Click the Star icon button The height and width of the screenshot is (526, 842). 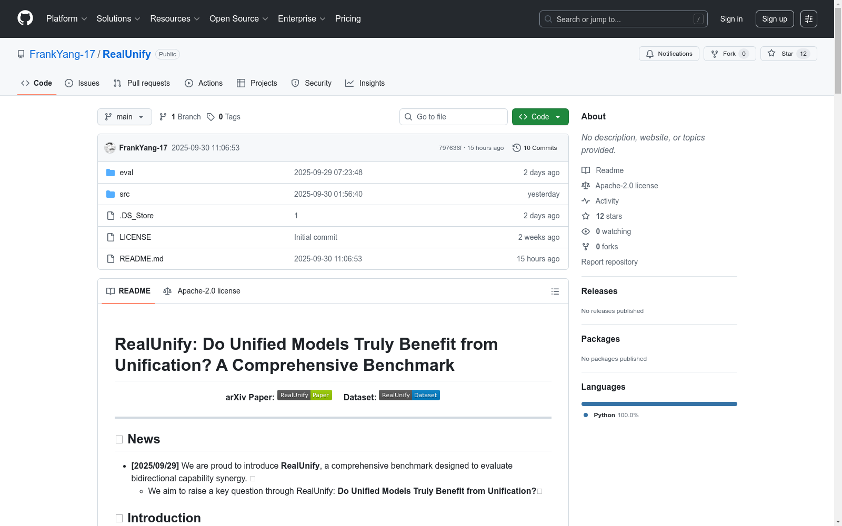(x=771, y=54)
